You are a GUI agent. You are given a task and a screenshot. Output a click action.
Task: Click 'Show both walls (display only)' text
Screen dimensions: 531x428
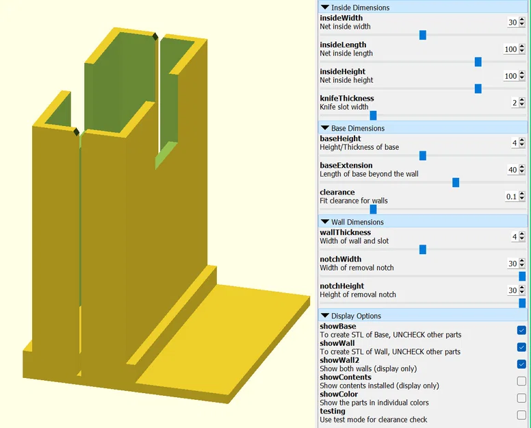click(x=368, y=368)
